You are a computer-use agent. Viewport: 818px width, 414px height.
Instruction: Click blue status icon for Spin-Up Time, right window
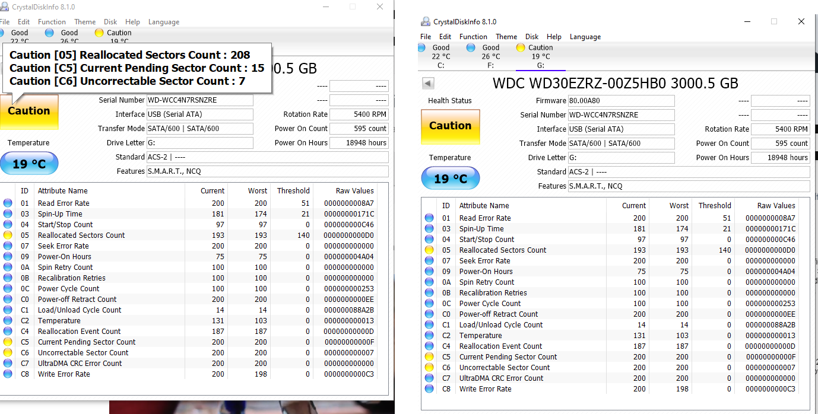[429, 229]
